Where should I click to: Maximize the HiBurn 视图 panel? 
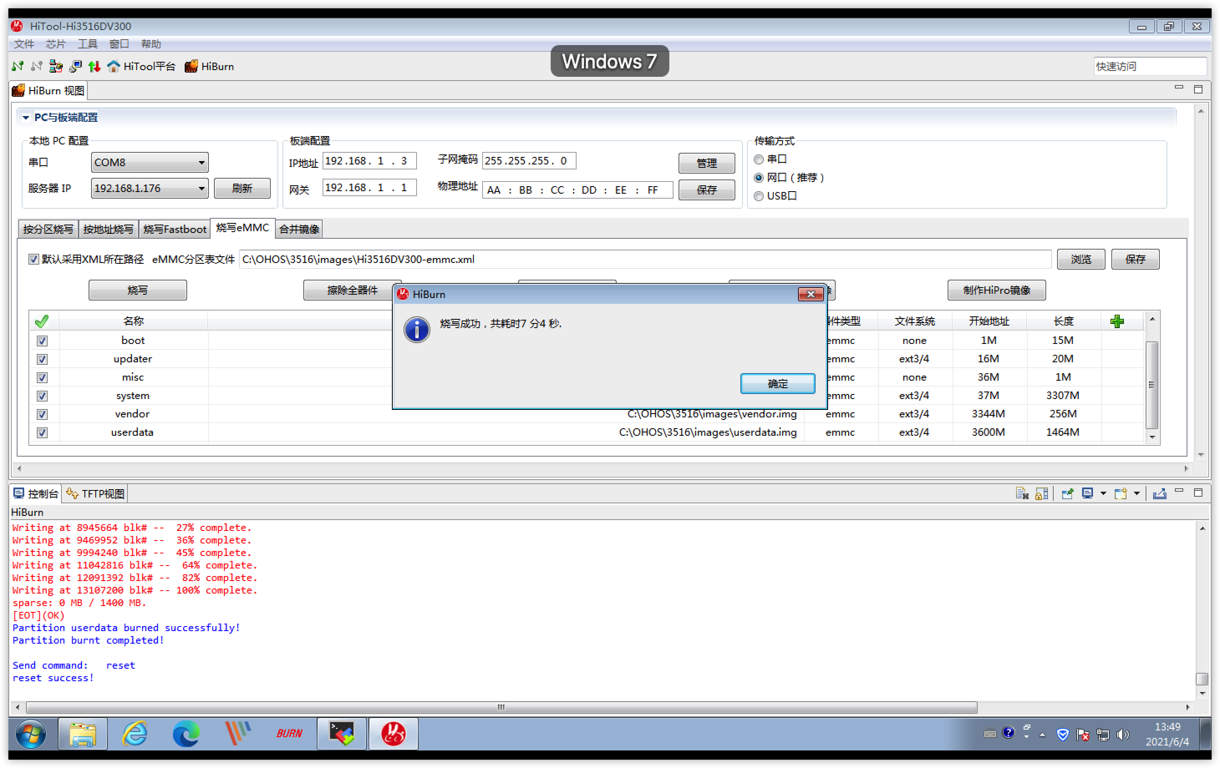(1198, 90)
